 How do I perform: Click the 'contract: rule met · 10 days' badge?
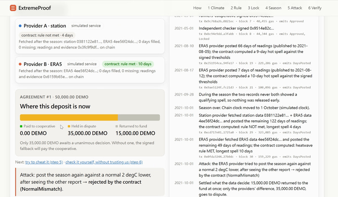128,64
